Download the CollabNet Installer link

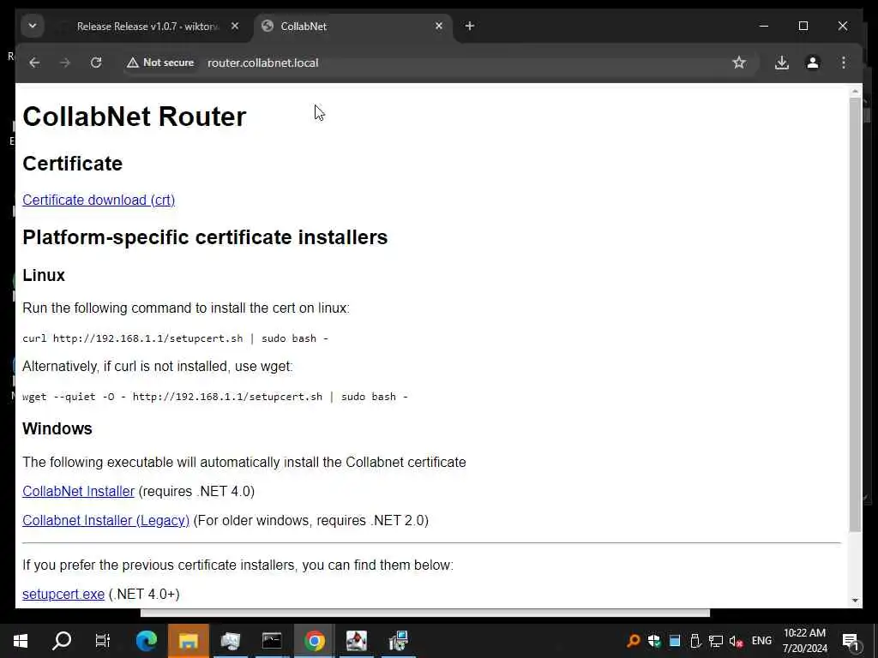pos(78,491)
